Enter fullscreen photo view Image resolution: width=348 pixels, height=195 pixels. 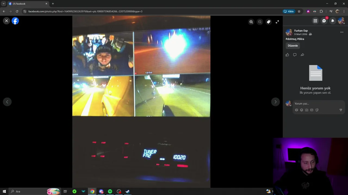277,22
